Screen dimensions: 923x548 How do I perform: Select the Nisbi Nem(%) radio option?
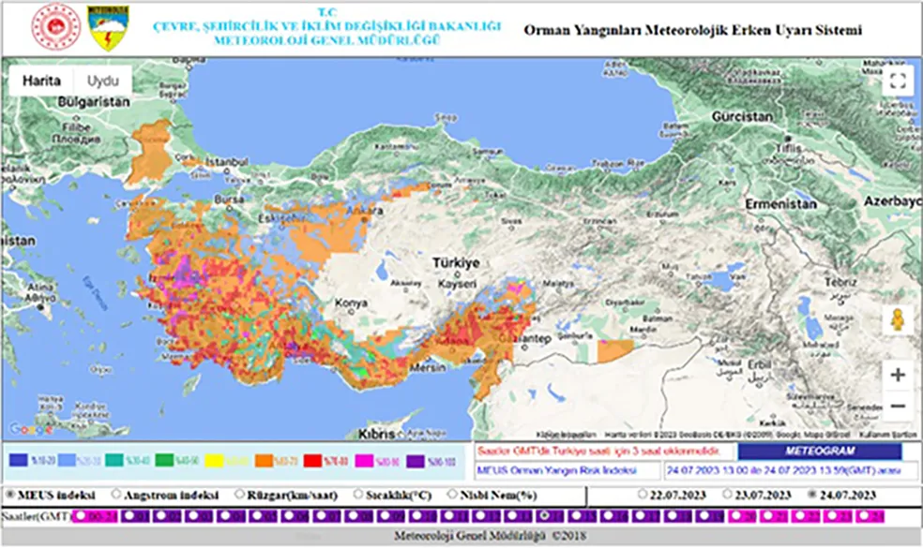[x=454, y=495]
